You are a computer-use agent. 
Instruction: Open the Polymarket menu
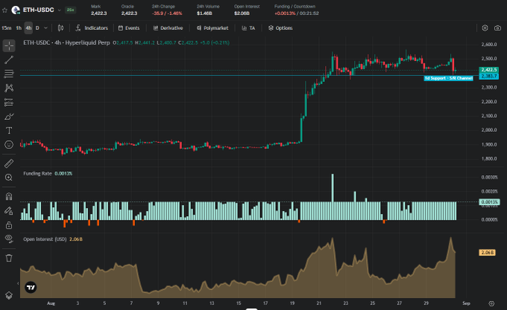(212, 28)
